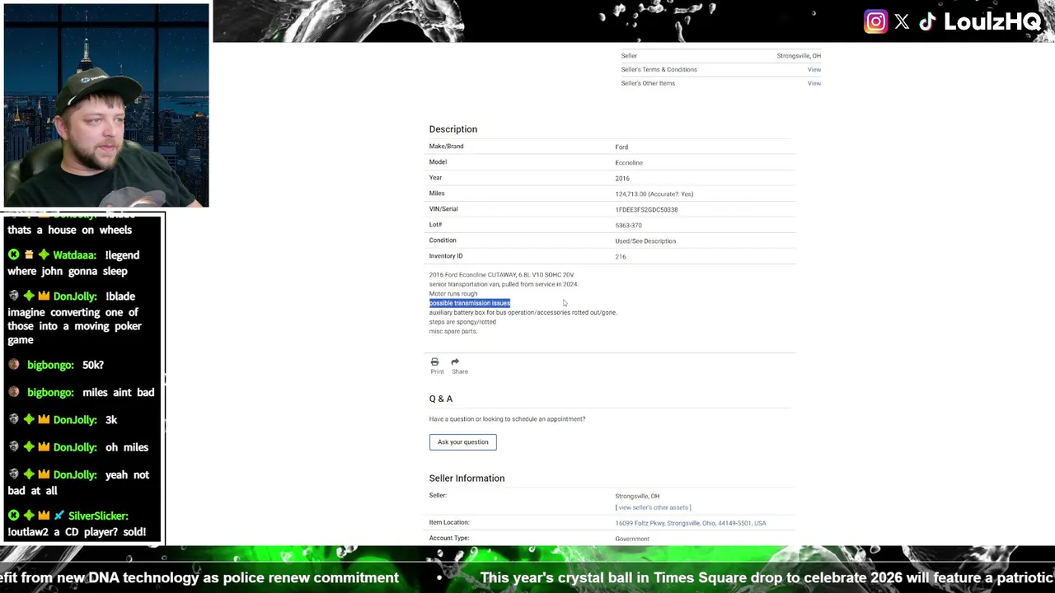Click the Seller Information heading
Viewport: 1055px width, 593px height.
click(x=467, y=479)
